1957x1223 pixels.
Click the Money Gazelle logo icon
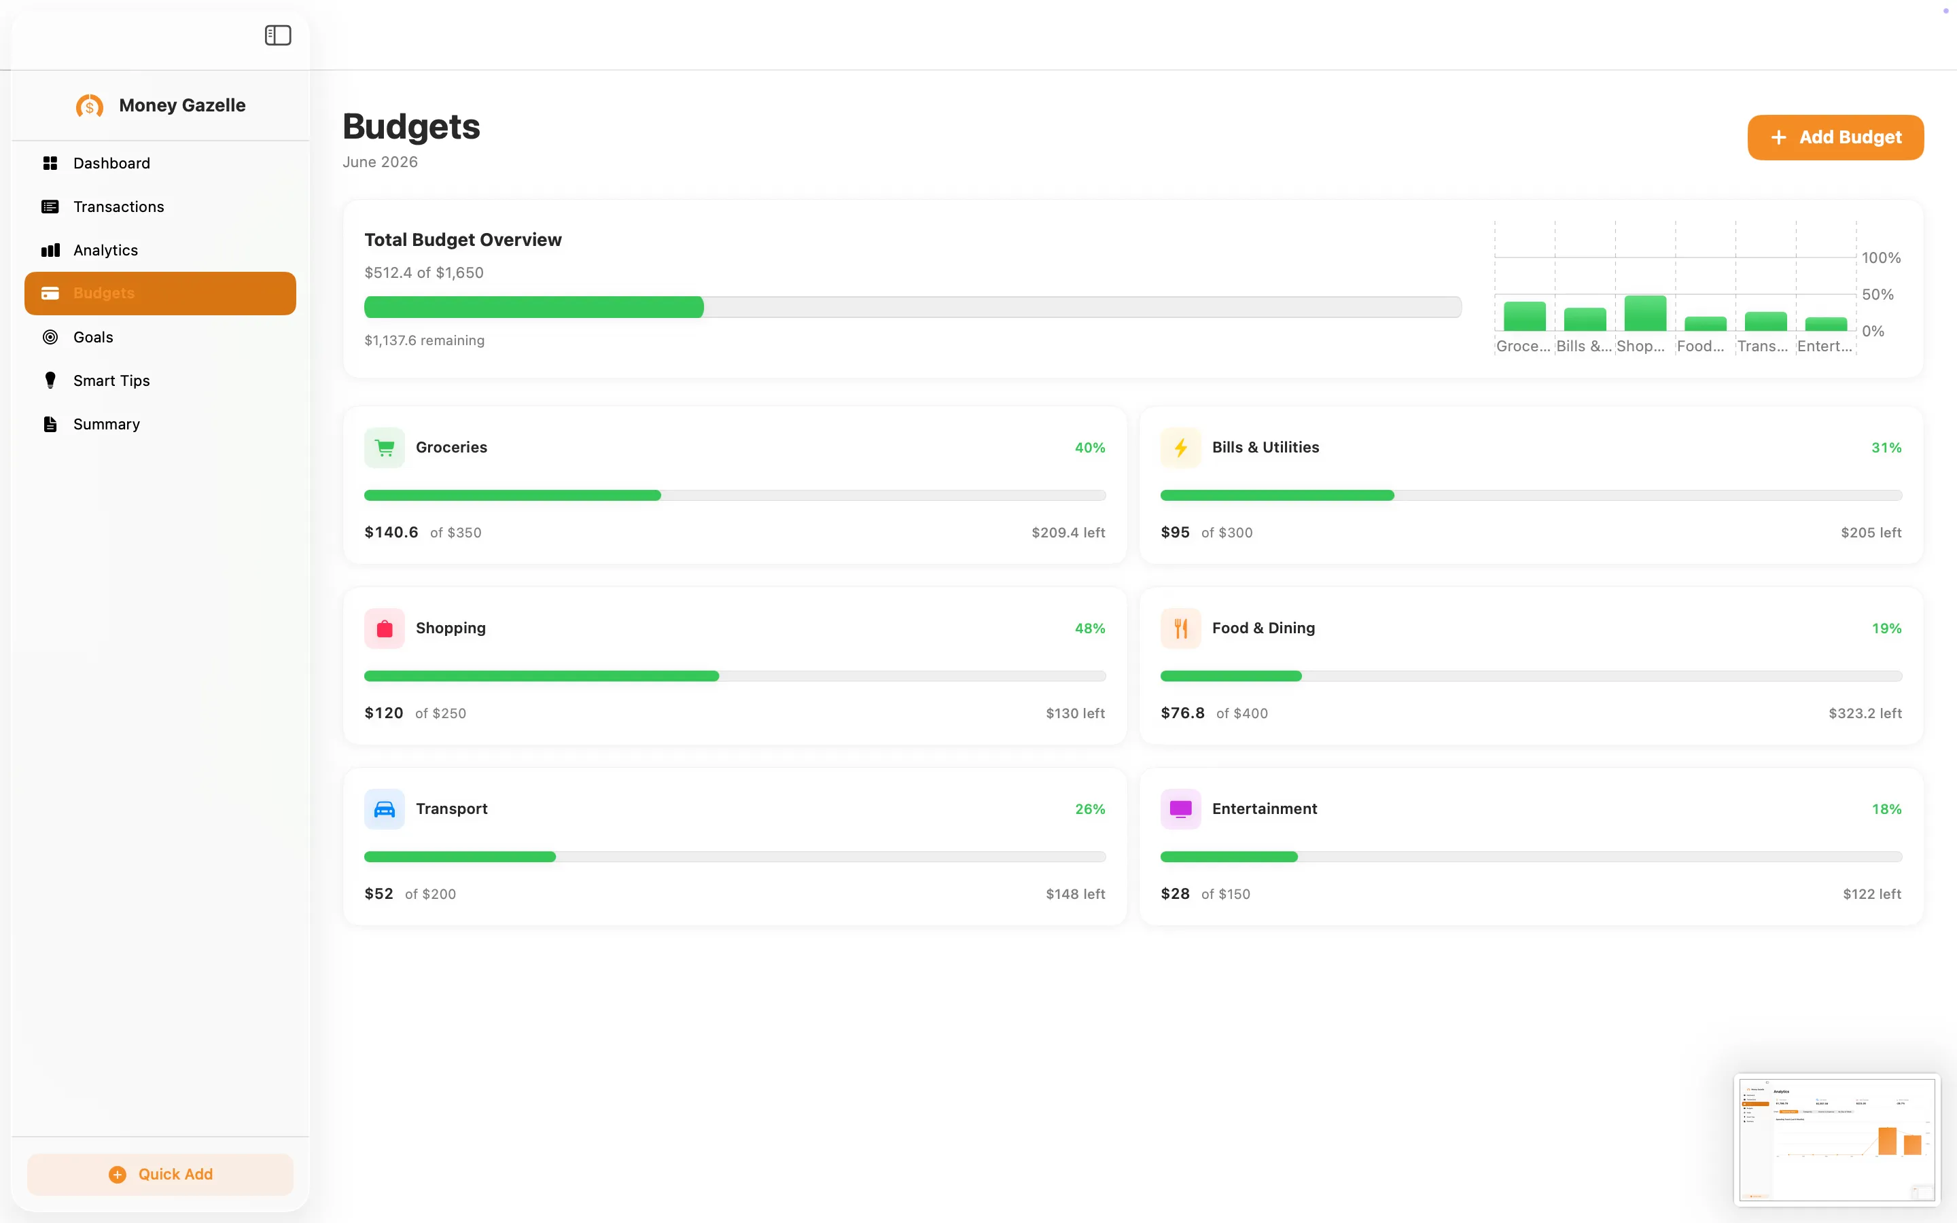tap(90, 106)
